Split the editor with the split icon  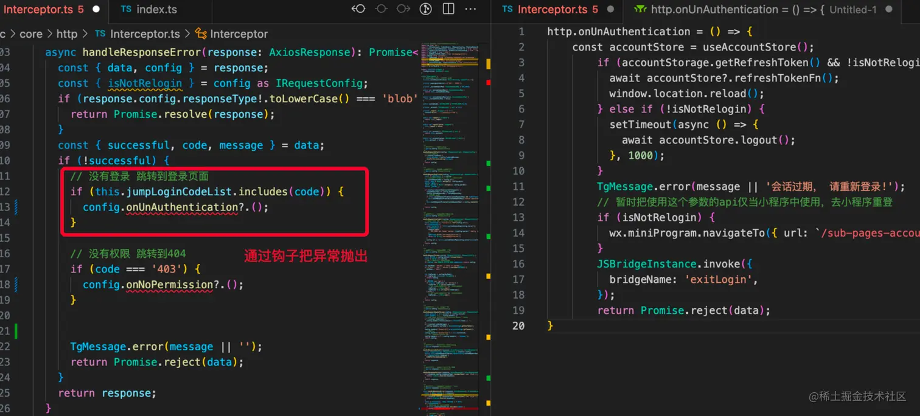(x=448, y=9)
